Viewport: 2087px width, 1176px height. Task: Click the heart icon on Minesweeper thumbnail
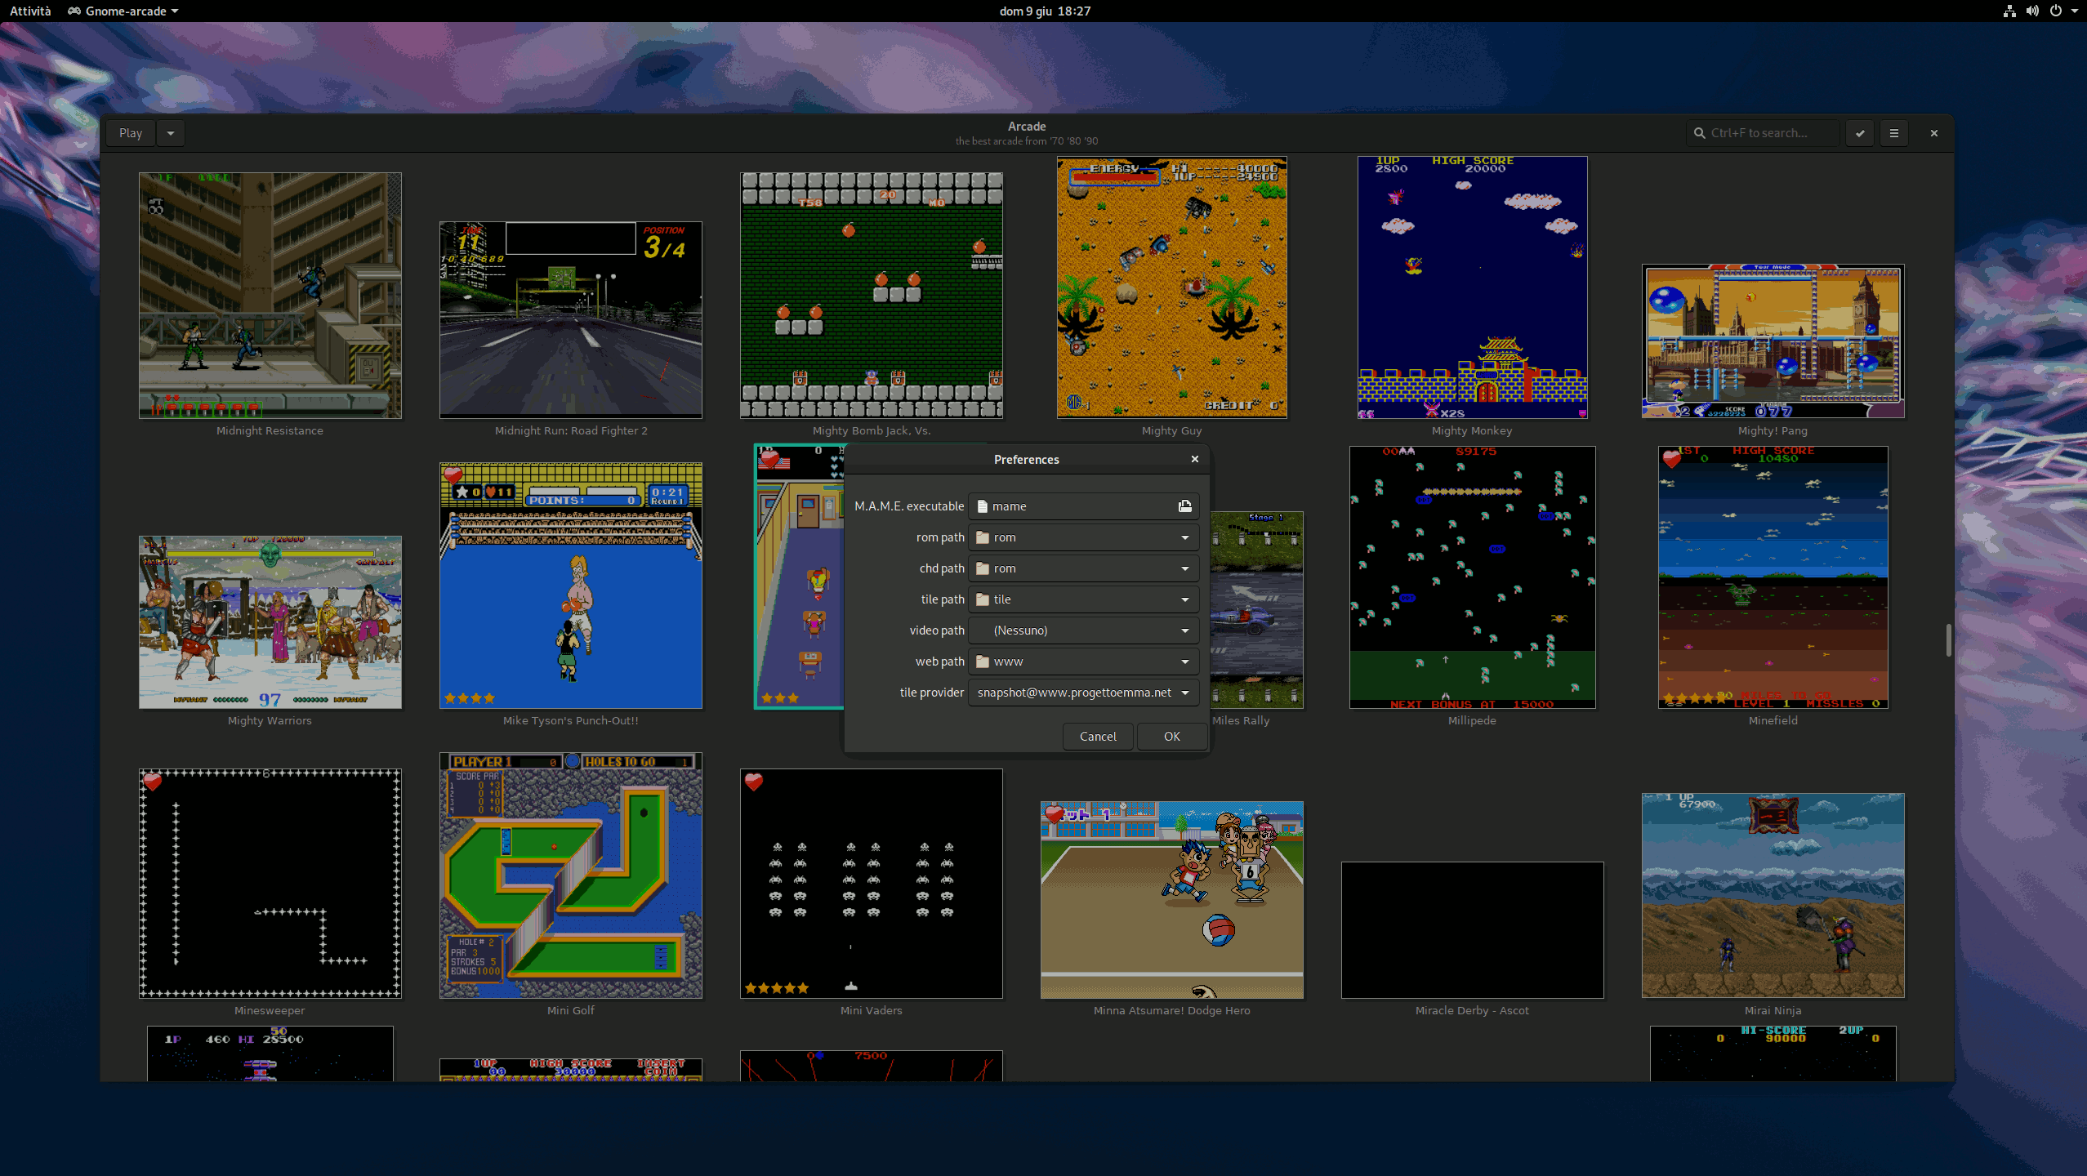153,782
